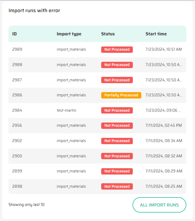
Task: Click the 7/23/2024, 10:51 AM start time
Action: [164, 49]
